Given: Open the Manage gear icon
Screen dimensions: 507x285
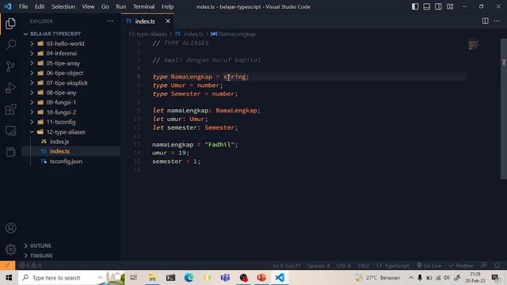Looking at the screenshot, I should click(x=10, y=249).
